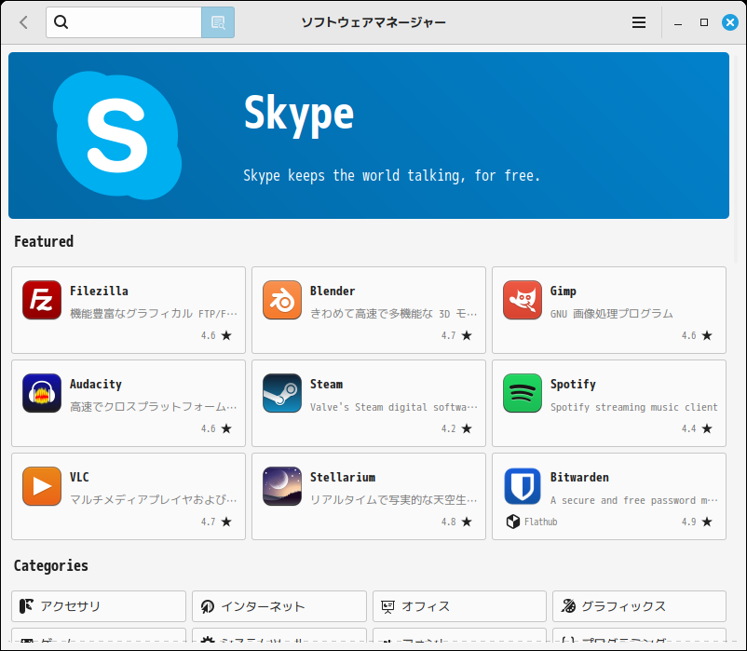Open the Blender app icon

pyautogui.click(x=282, y=300)
